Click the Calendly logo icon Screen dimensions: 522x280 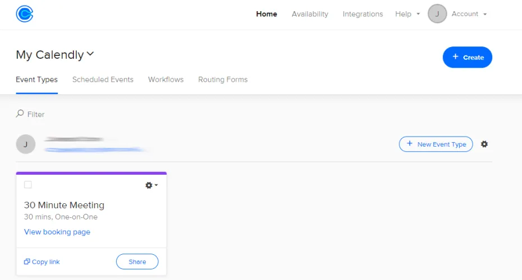tap(25, 14)
